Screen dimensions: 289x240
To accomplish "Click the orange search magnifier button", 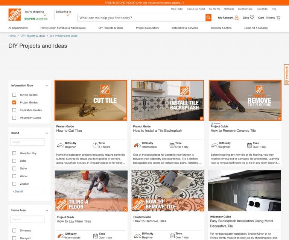I will click(x=208, y=18).
